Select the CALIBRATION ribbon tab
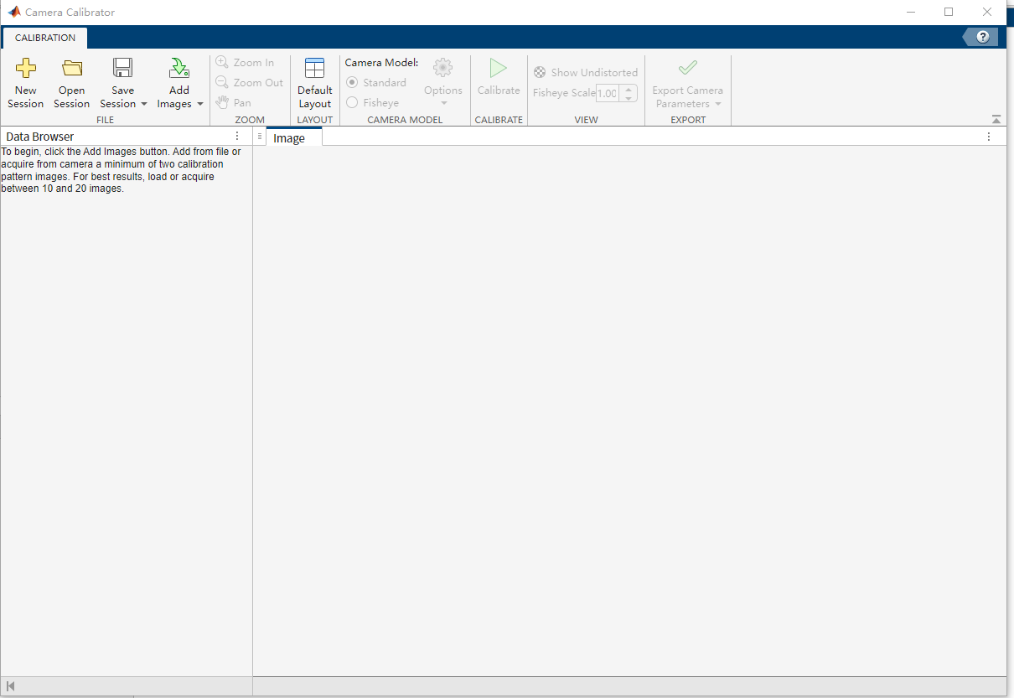Screen dimensions: 1014x698 tap(45, 38)
